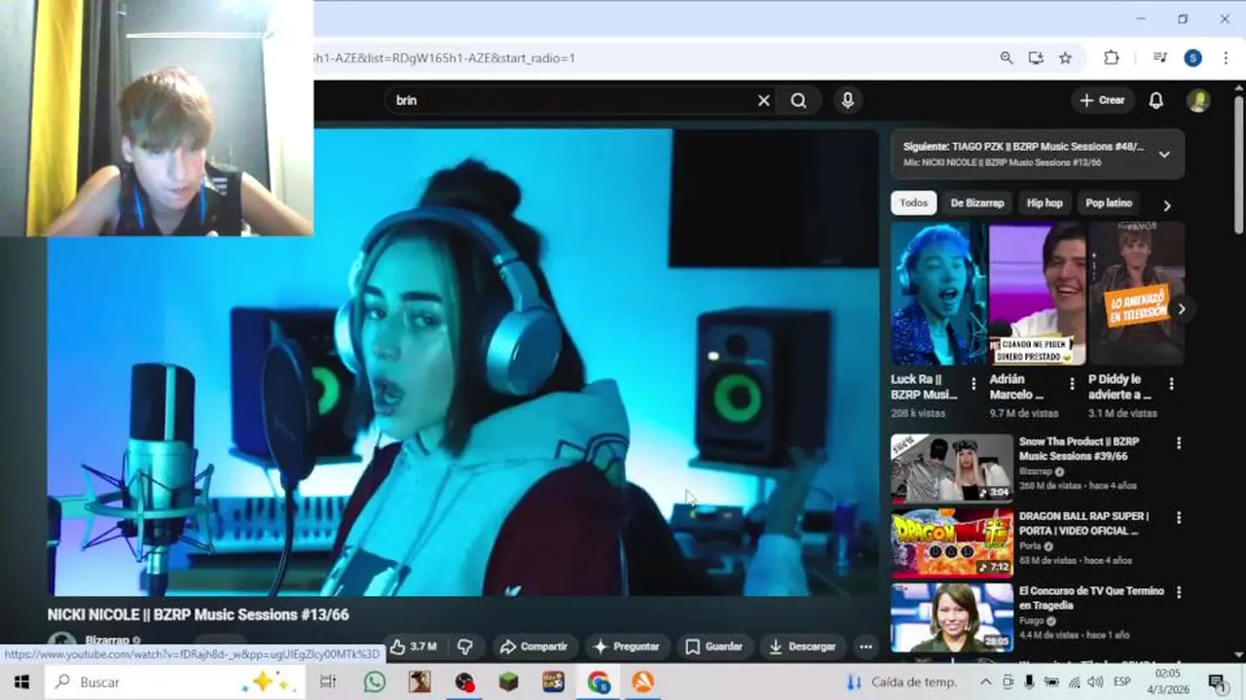Screen dimensions: 1246x700
Task: Click the install app icon in address bar
Action: point(1036,58)
